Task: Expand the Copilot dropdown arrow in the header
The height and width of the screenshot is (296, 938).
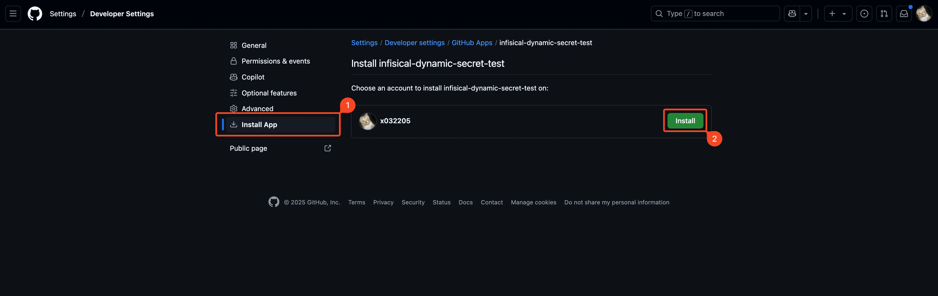Action: click(x=806, y=14)
